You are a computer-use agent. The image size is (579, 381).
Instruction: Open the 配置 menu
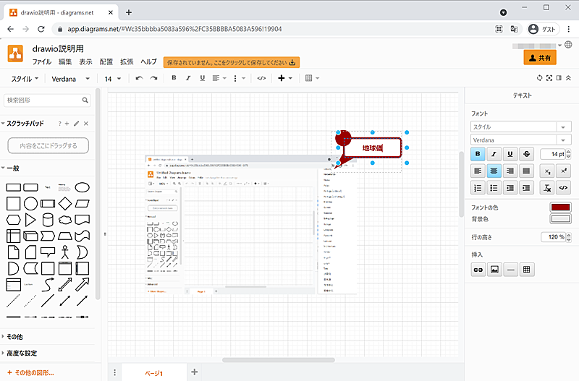point(106,62)
